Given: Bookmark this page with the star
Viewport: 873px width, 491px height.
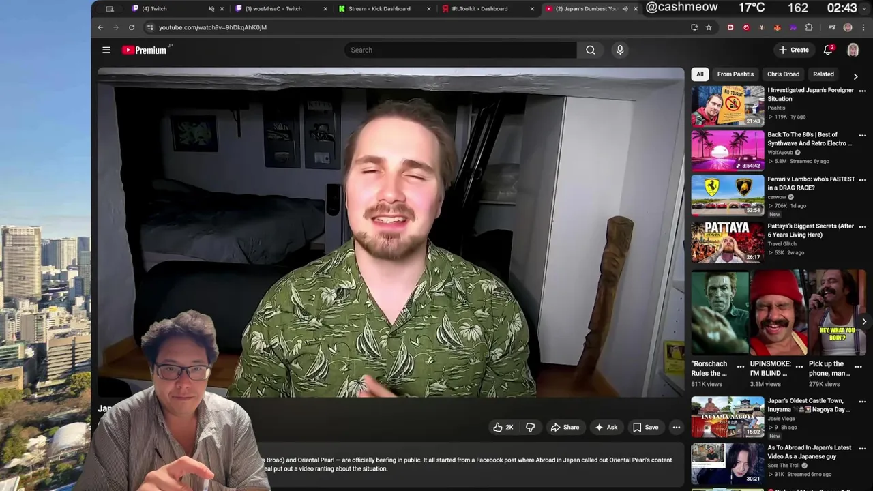Looking at the screenshot, I should pos(709,27).
